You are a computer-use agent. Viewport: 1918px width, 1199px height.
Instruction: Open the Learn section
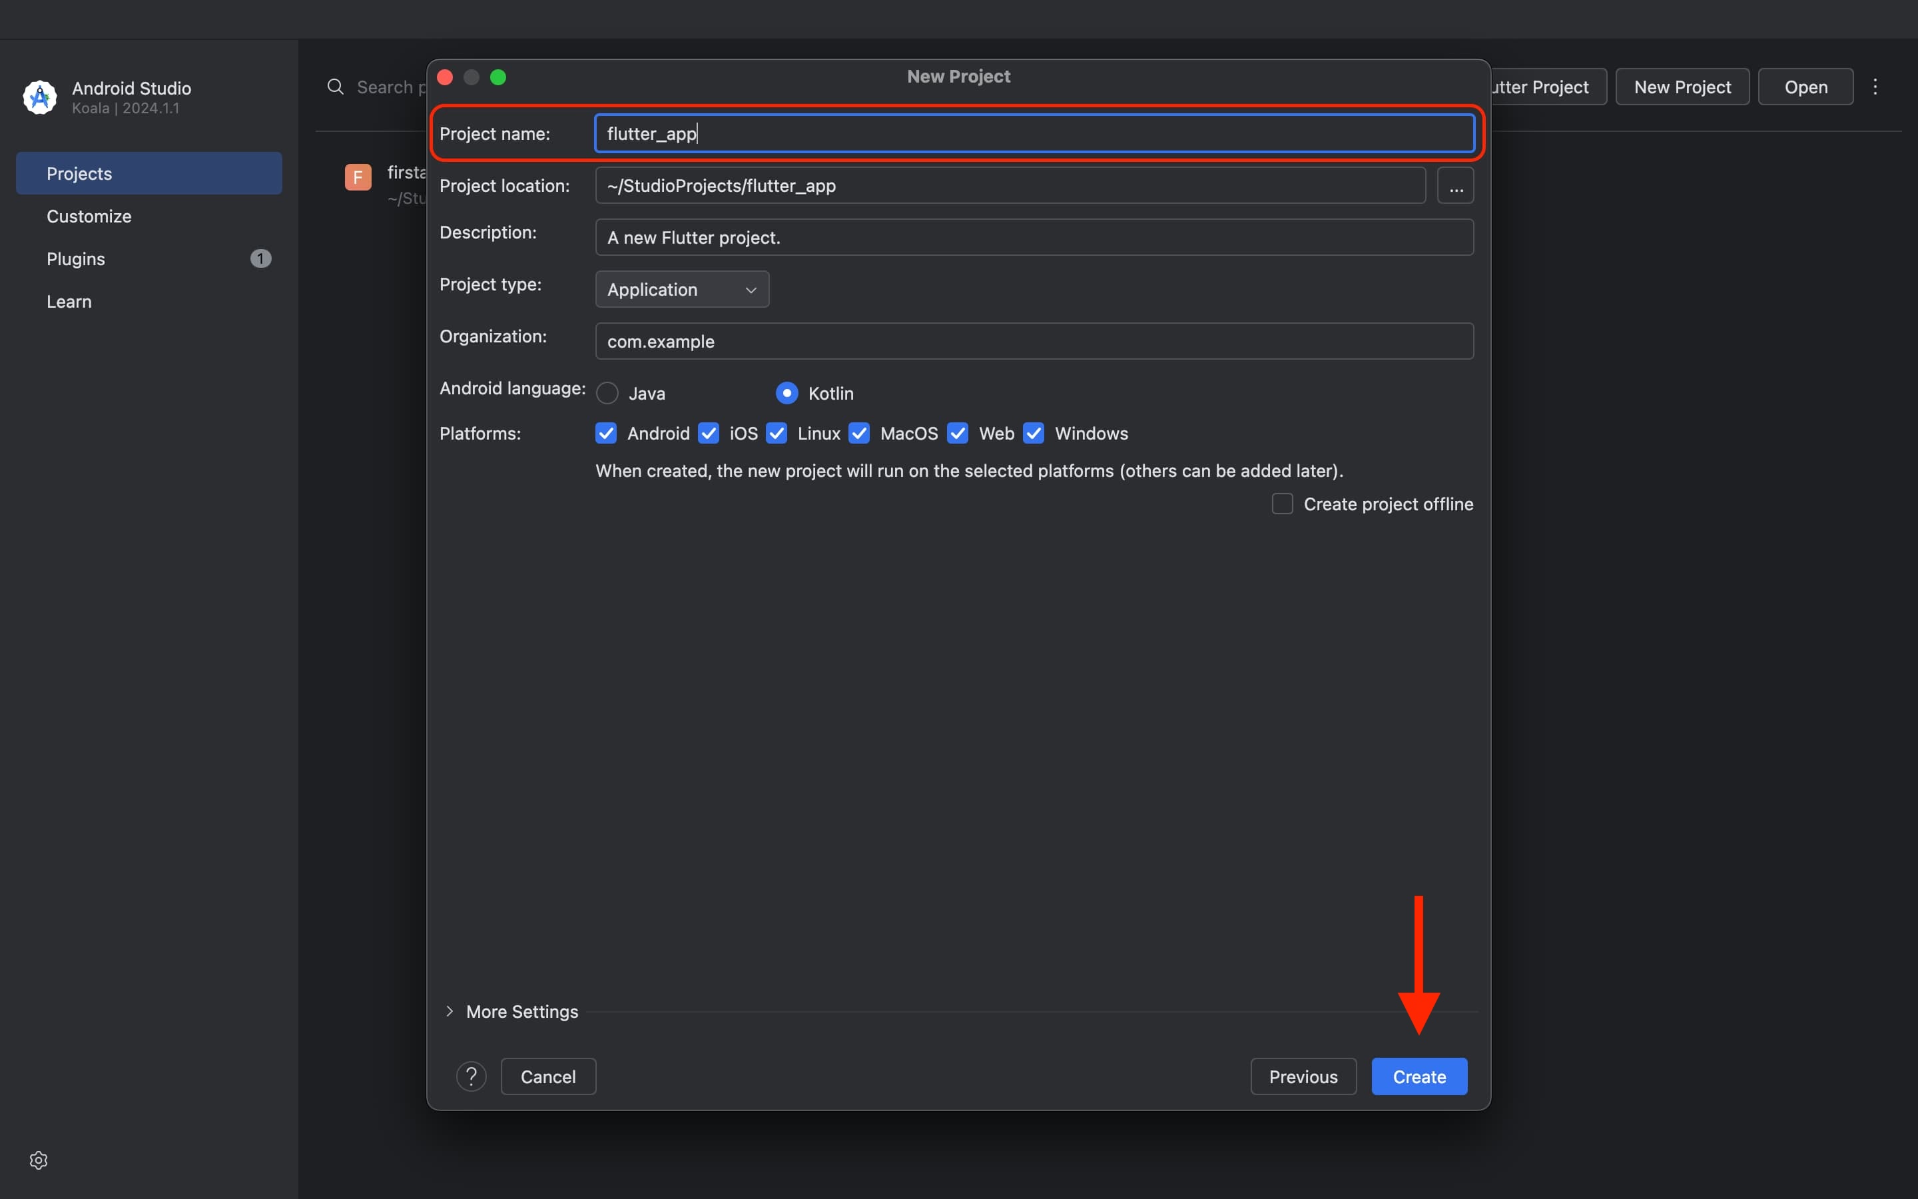point(149,301)
